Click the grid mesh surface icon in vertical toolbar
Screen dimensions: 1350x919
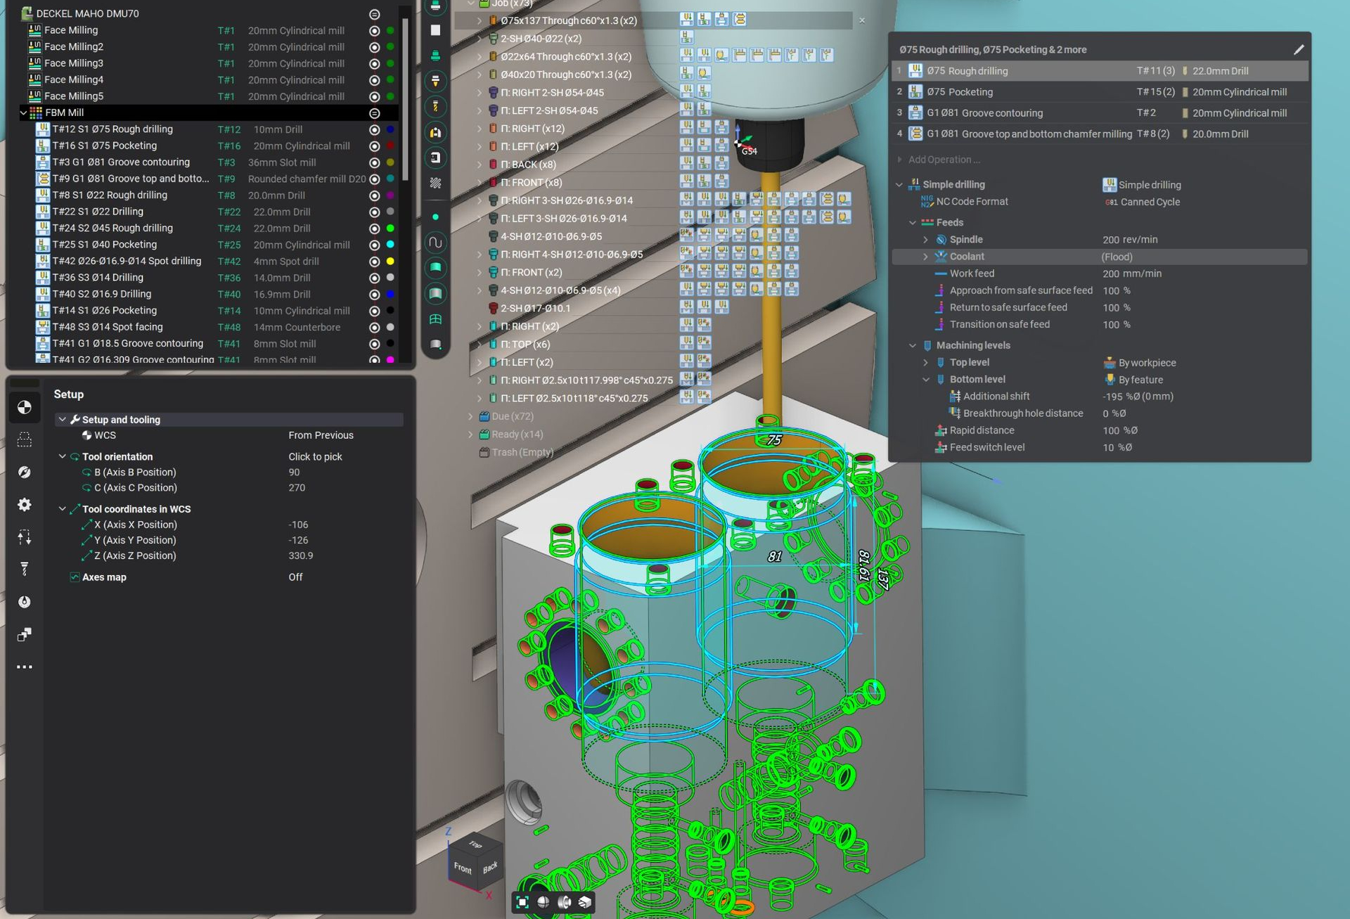click(x=435, y=320)
